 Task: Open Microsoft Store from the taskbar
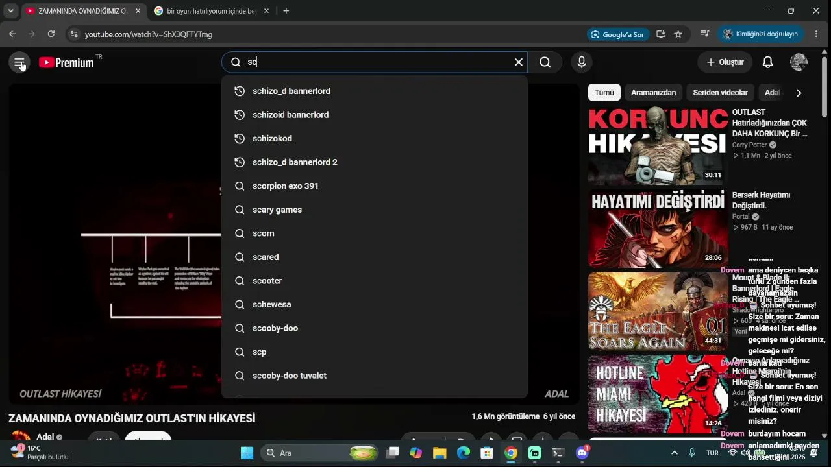tap(488, 453)
